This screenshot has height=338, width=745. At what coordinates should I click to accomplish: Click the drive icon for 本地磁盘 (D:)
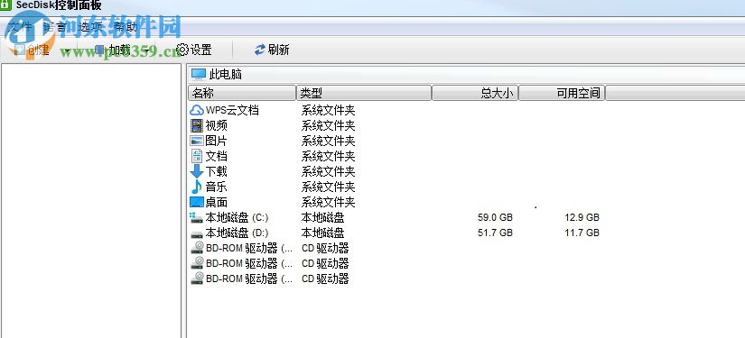point(197,233)
